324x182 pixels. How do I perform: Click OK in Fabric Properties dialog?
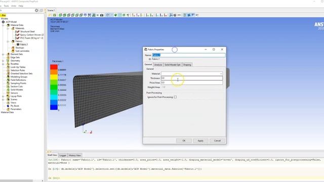184,141
